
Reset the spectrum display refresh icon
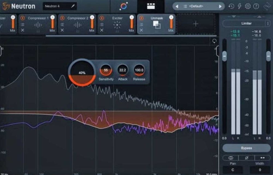pos(214,41)
